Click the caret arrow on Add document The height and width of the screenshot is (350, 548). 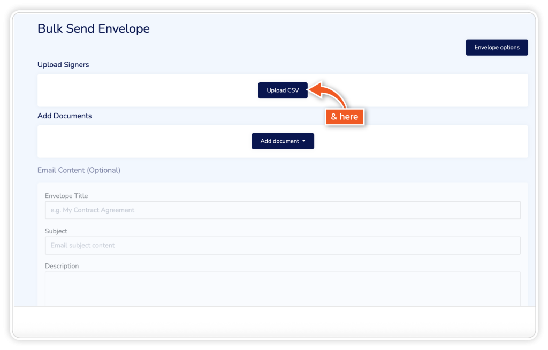click(304, 141)
